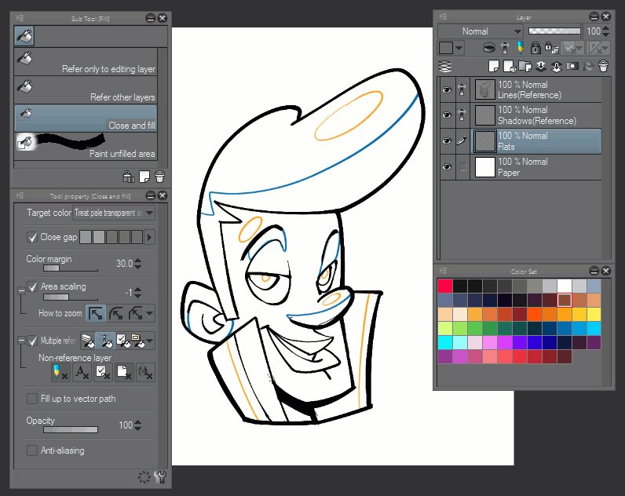
Task: Collapse the Multiple referring options
Action: [x=21, y=341]
